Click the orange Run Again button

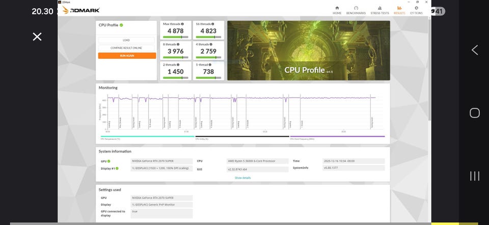127,56
